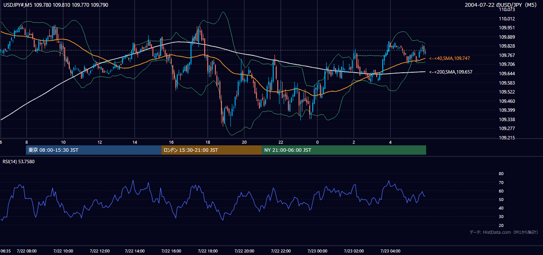Click hour marker 22 under the price chart
The height and width of the screenshot is (255, 543).
pos(281,142)
